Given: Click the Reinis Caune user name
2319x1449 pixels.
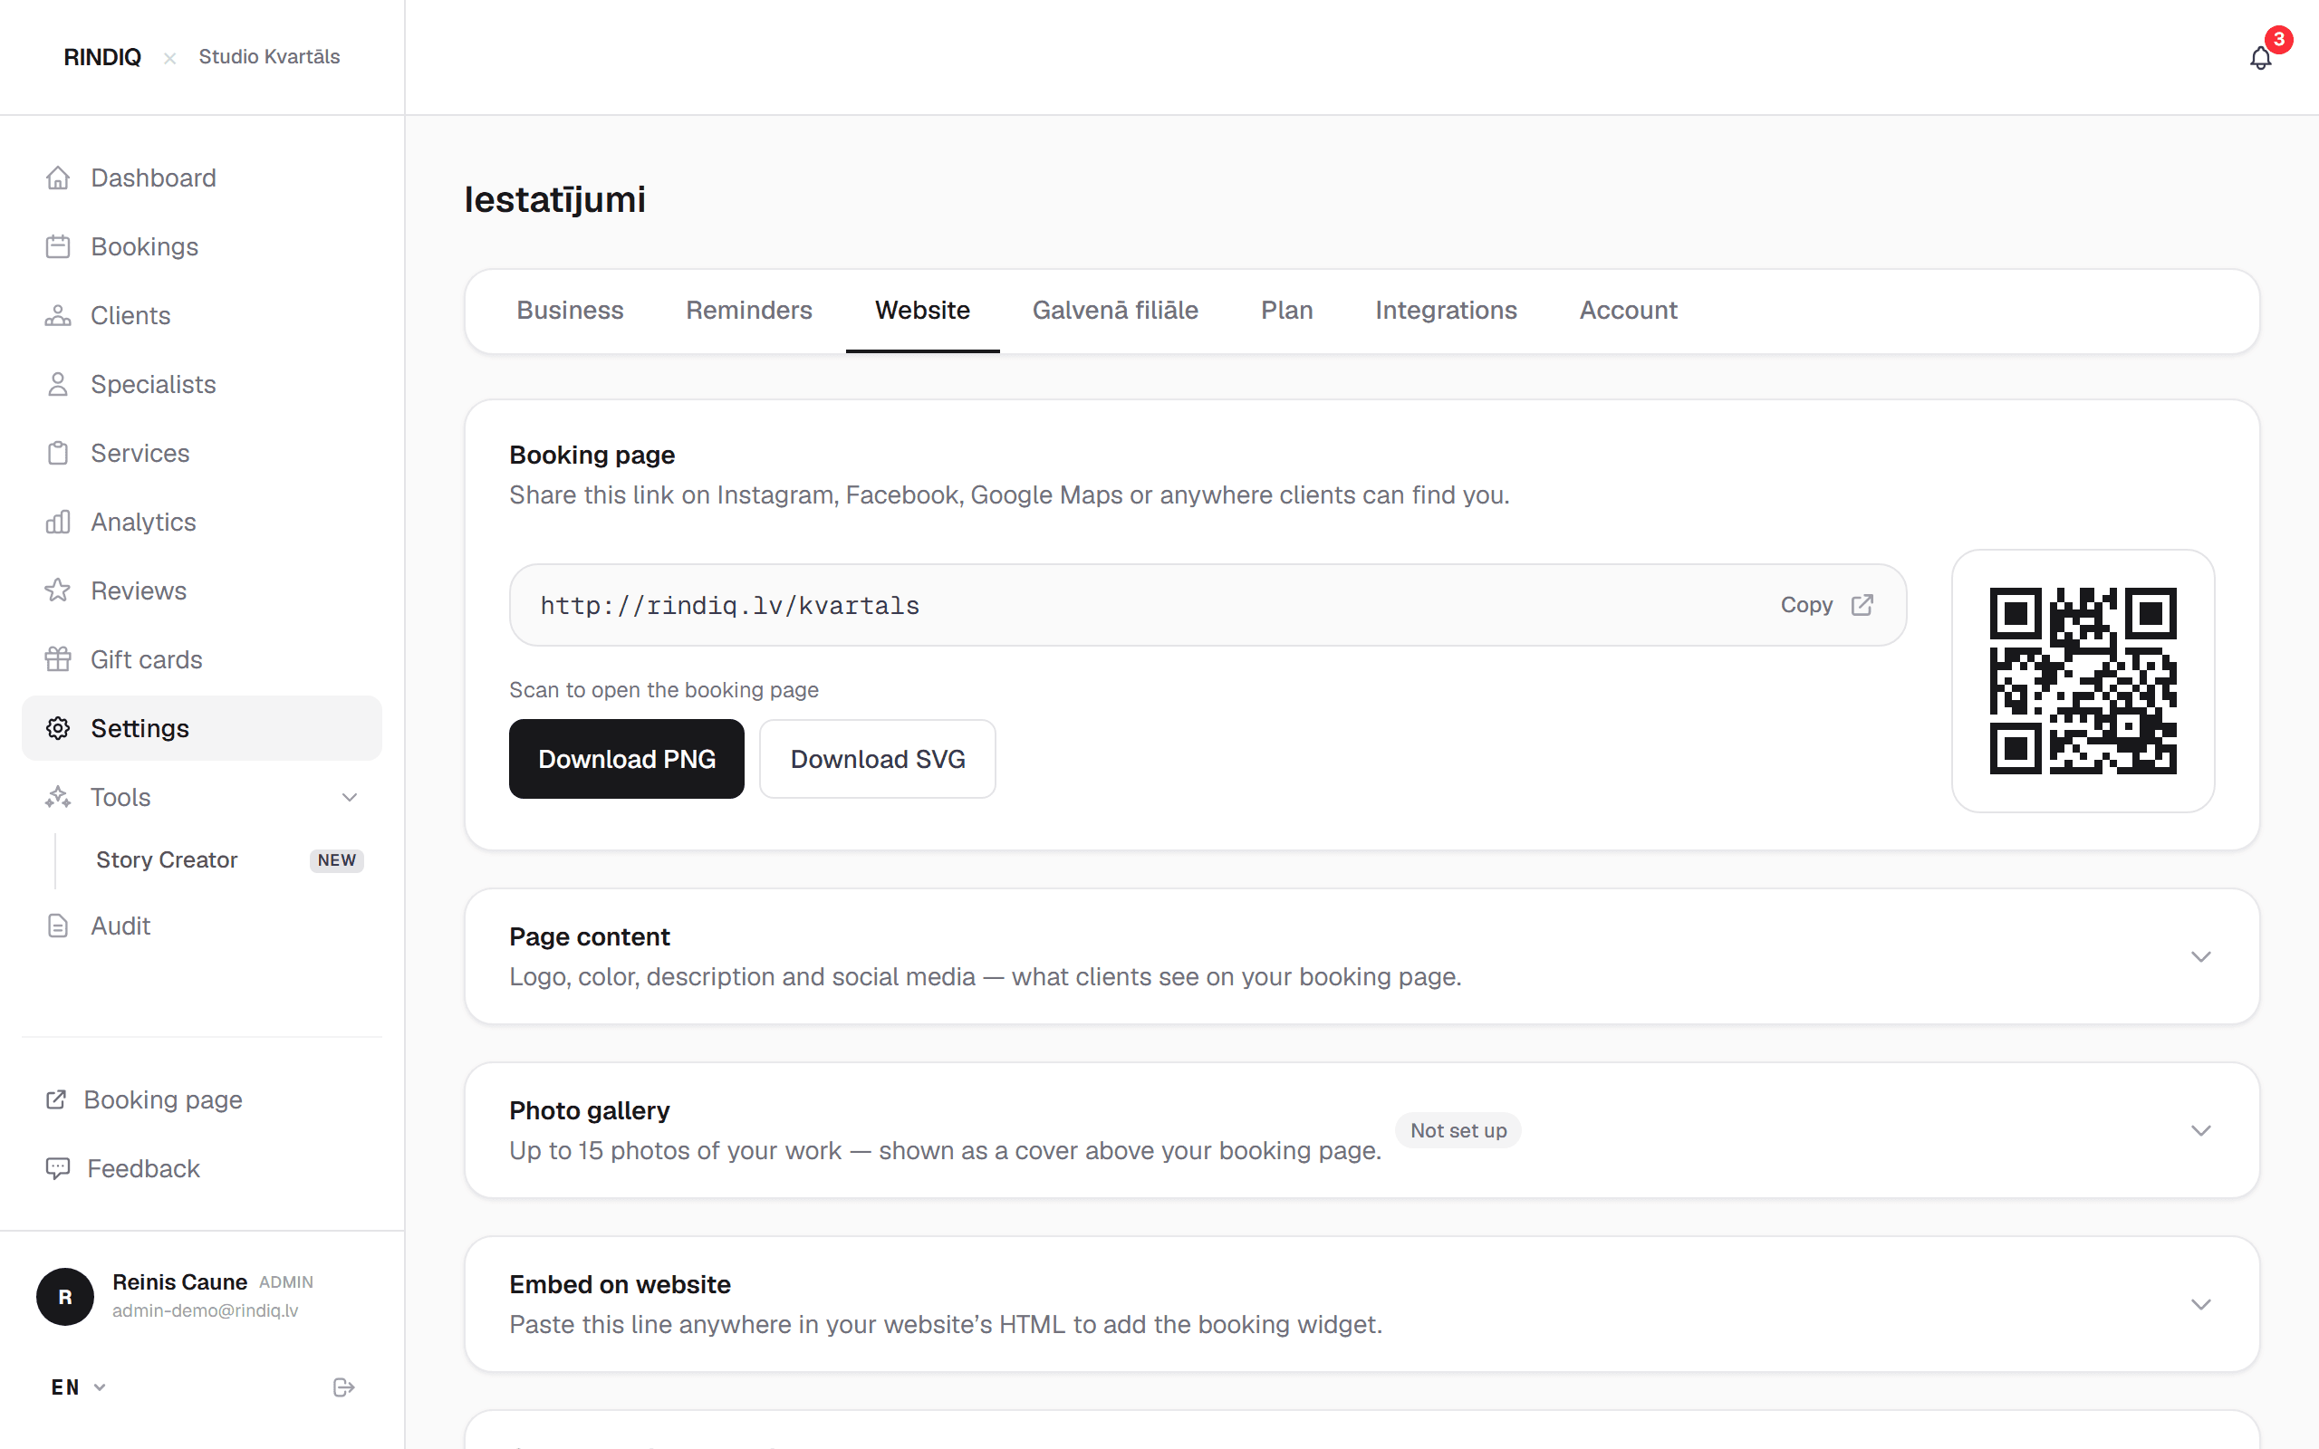Looking at the screenshot, I should [x=179, y=1281].
